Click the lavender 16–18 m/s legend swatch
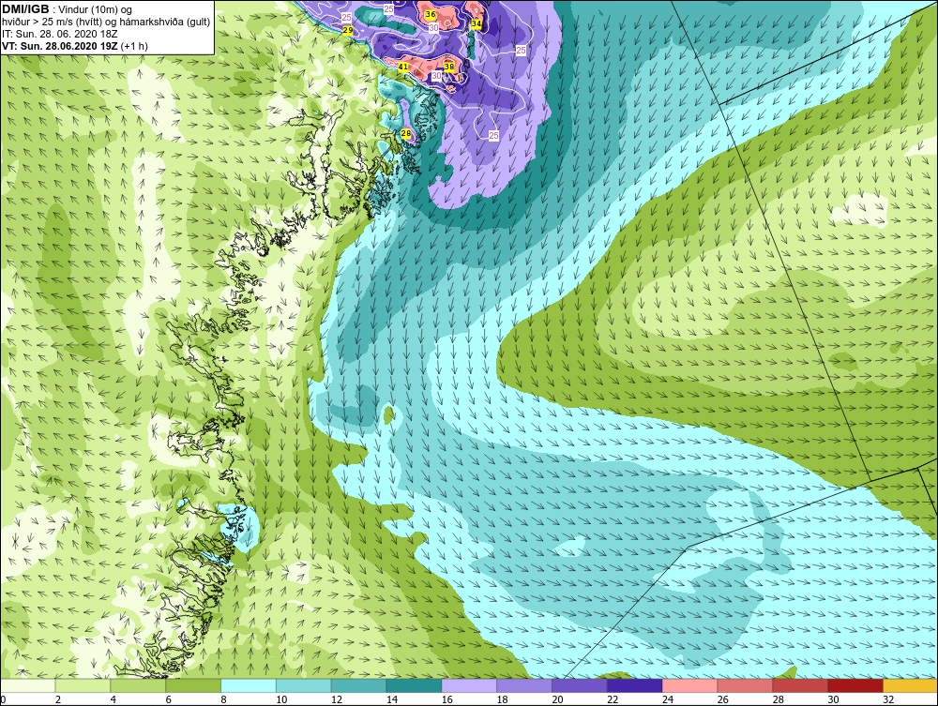938x706 pixels. pos(469,685)
